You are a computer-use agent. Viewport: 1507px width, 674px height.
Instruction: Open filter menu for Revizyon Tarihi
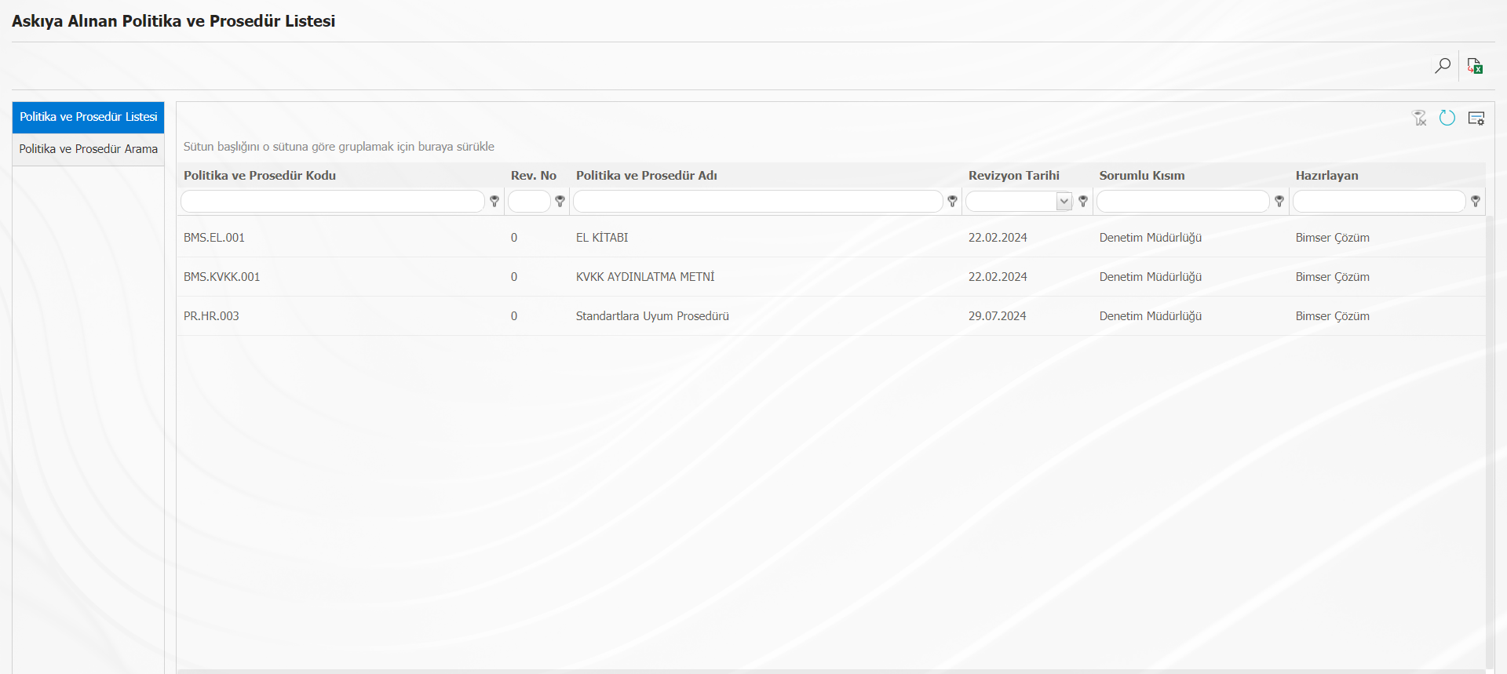(x=1083, y=202)
